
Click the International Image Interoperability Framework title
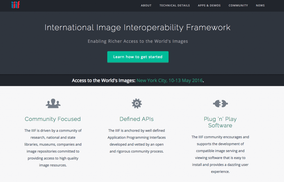click(138, 27)
